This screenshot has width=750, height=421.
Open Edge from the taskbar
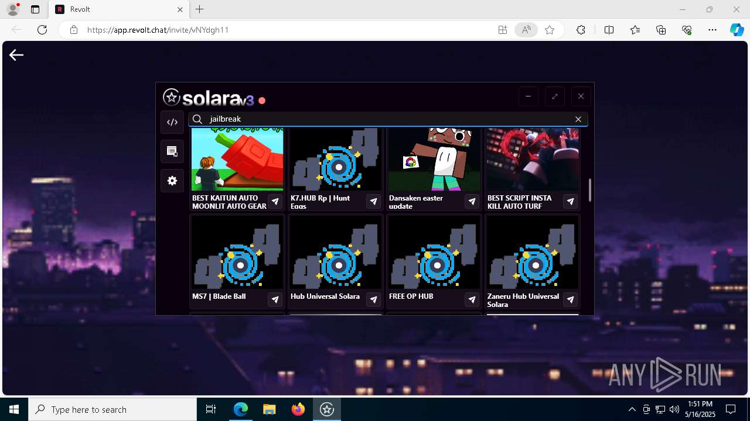coord(241,409)
